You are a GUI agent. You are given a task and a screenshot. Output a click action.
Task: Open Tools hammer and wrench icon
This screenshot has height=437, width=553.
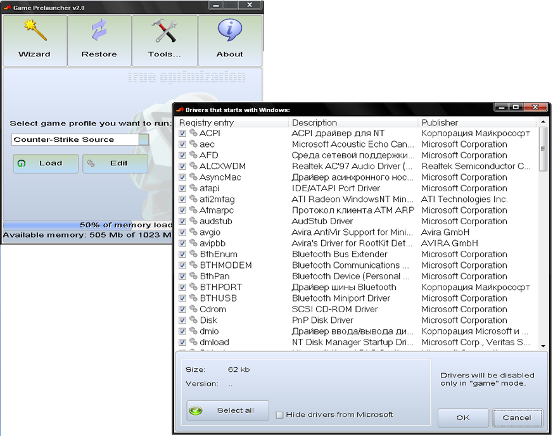pos(164,30)
